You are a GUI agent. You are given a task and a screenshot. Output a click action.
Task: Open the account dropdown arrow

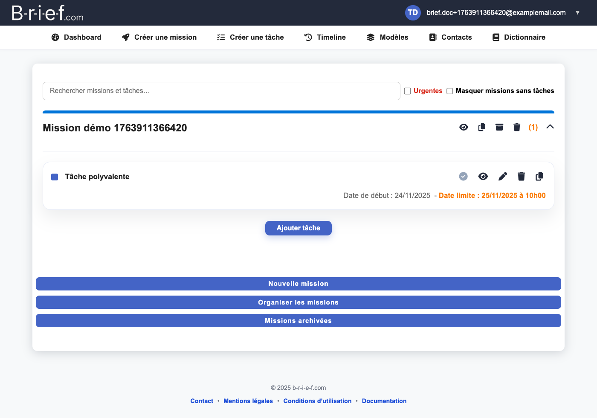coord(577,13)
